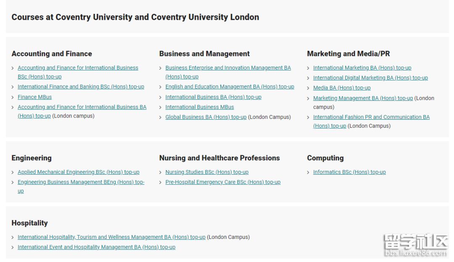Click the Finance MBus course link
Viewport: 454px width, 262px height.
pyautogui.click(x=34, y=97)
